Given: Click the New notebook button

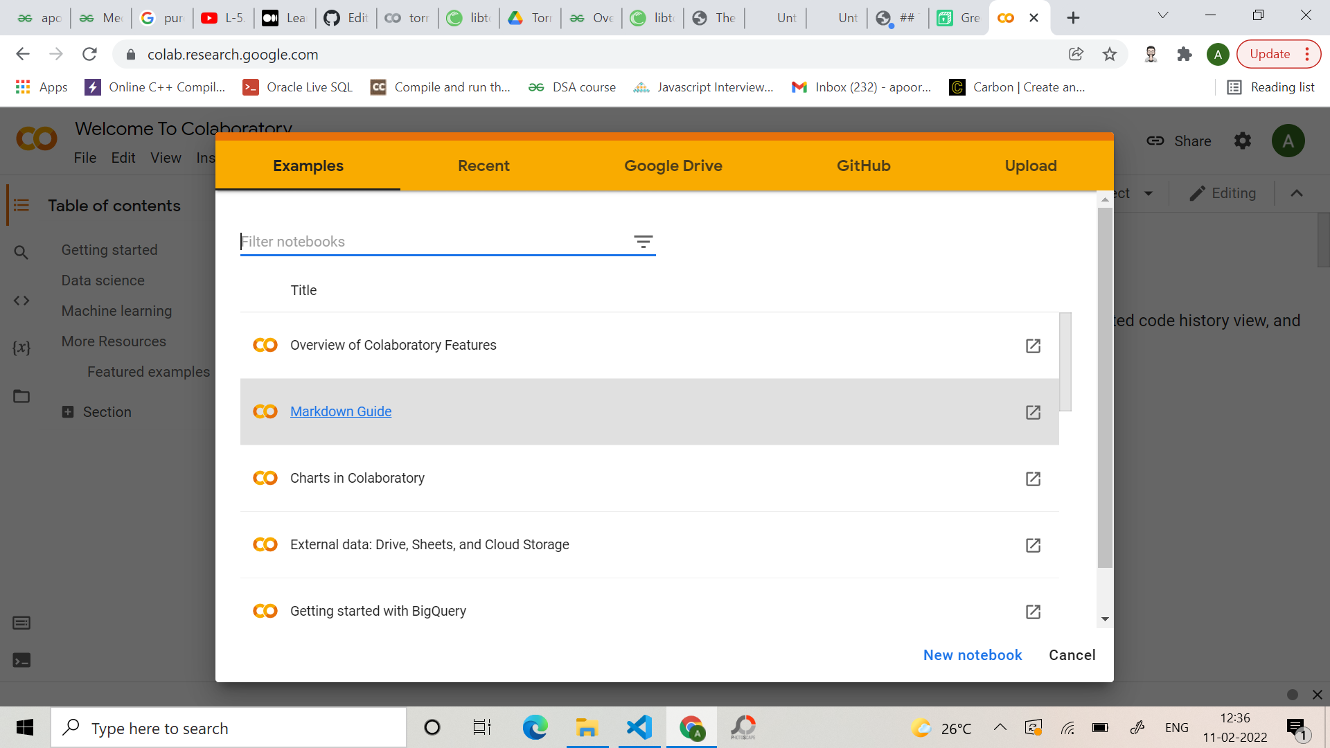Looking at the screenshot, I should pyautogui.click(x=973, y=655).
